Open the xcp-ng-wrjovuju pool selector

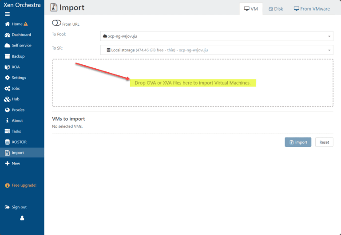pos(217,36)
